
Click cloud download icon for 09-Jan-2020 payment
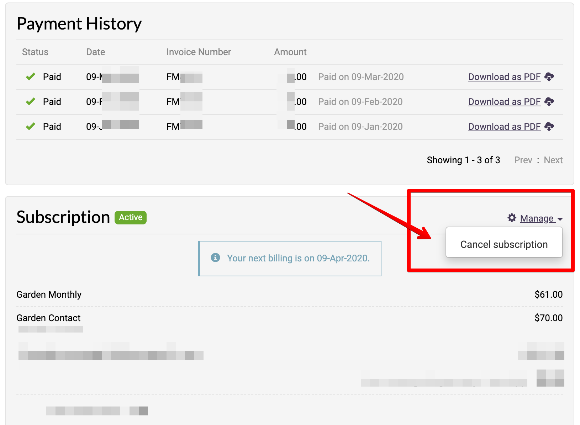point(549,127)
